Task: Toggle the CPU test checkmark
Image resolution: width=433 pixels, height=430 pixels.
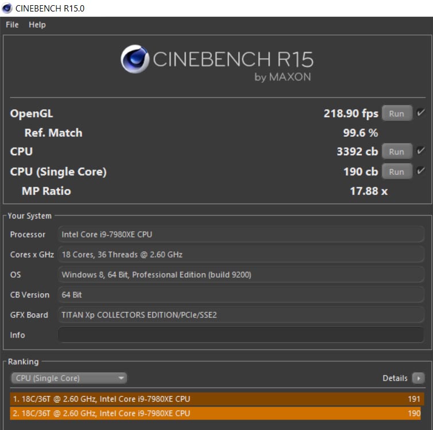Action: point(420,151)
